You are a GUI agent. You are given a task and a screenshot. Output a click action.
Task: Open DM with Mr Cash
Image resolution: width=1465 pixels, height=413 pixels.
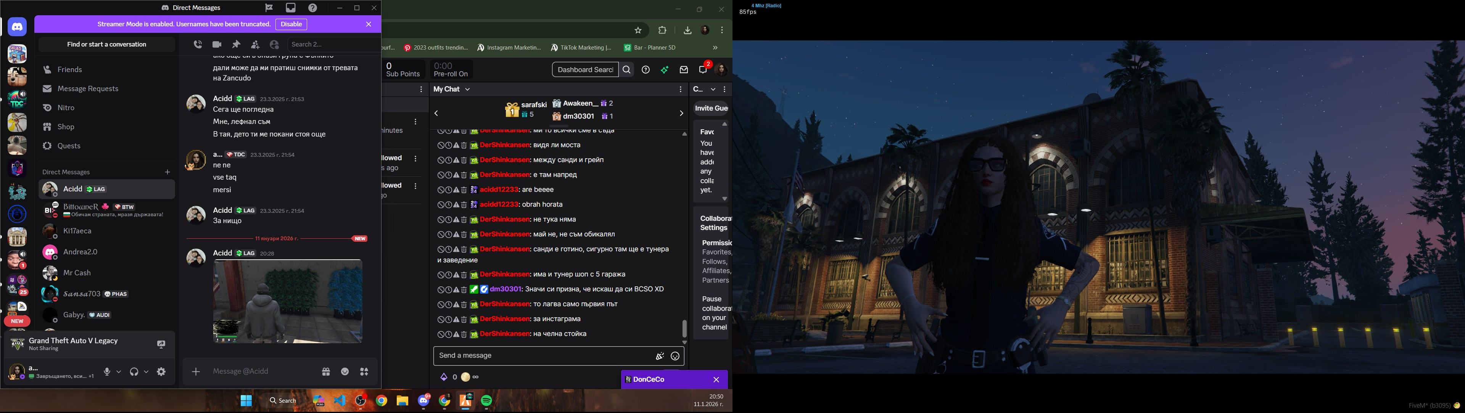click(x=107, y=273)
